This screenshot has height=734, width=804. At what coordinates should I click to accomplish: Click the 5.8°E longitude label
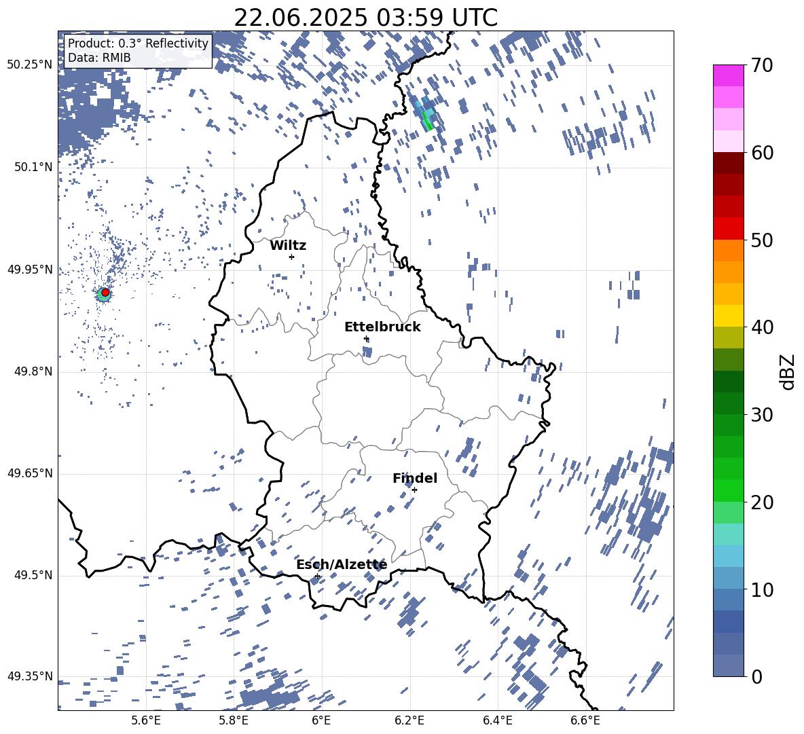234,720
